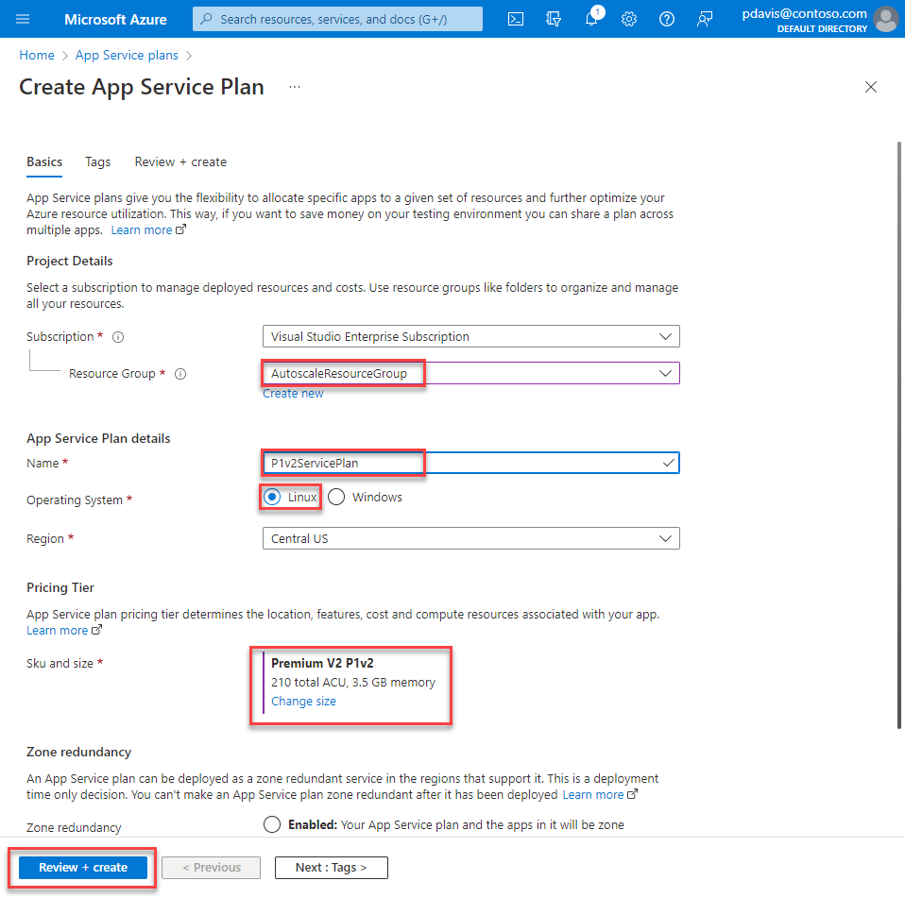Open the feedback icon
The image size is (905, 898).
pyautogui.click(x=705, y=19)
